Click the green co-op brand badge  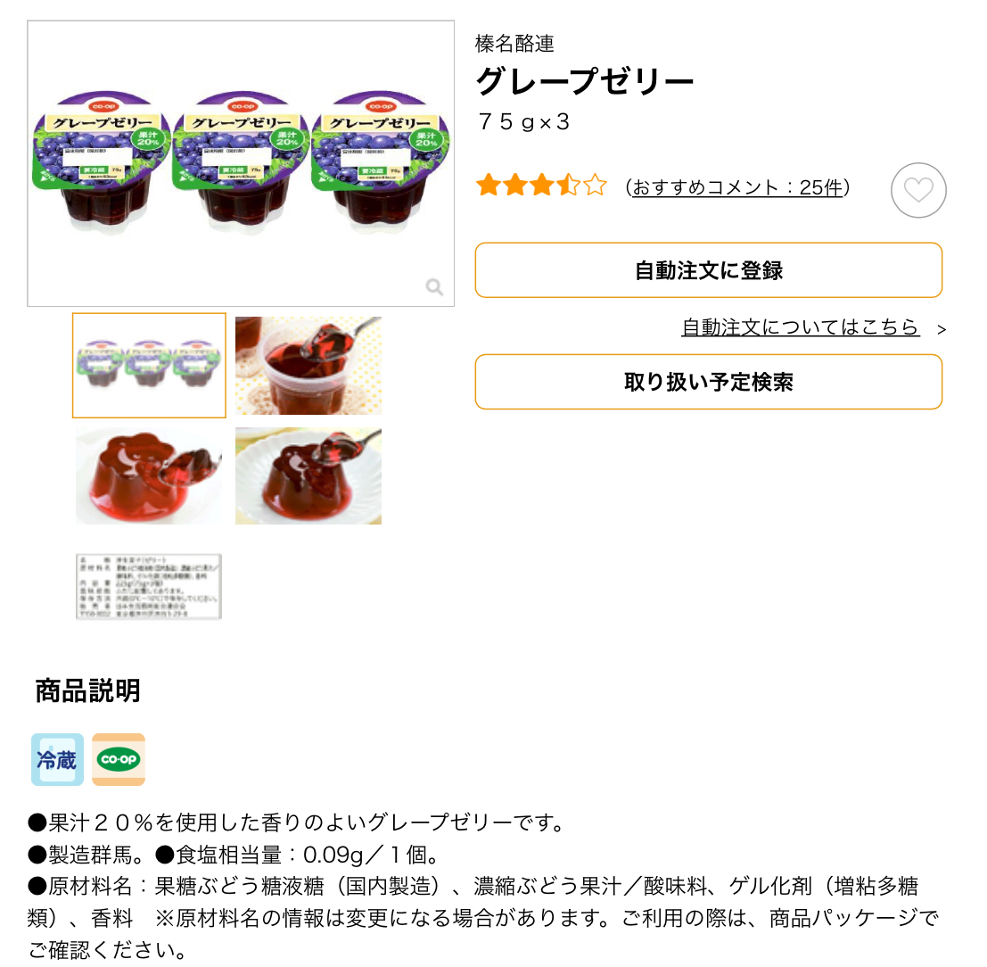[x=119, y=759]
